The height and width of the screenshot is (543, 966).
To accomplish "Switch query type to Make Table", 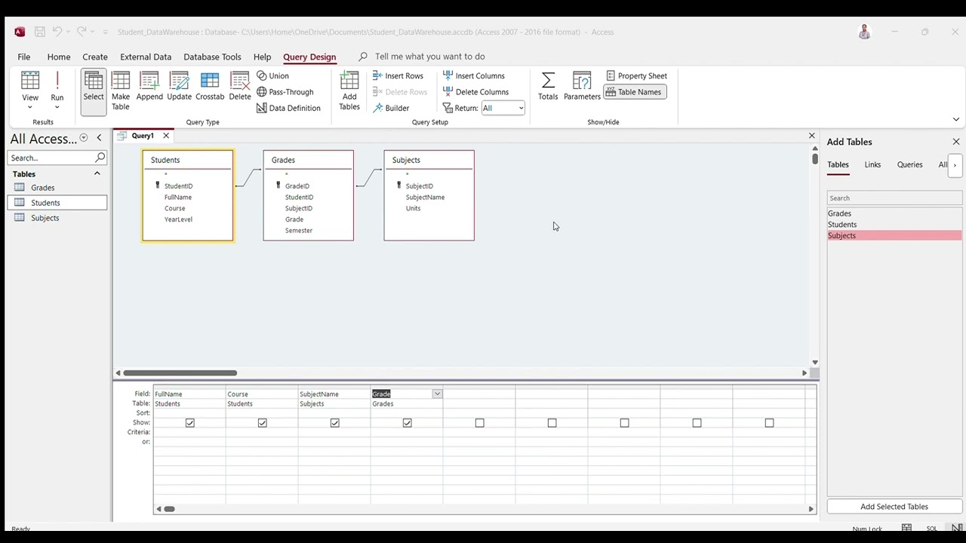I will pyautogui.click(x=121, y=90).
